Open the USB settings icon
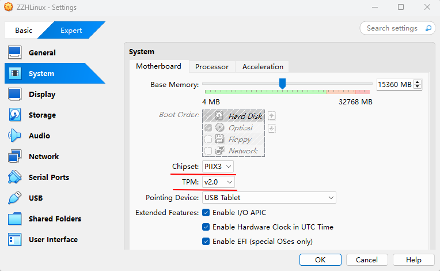 [14, 198]
